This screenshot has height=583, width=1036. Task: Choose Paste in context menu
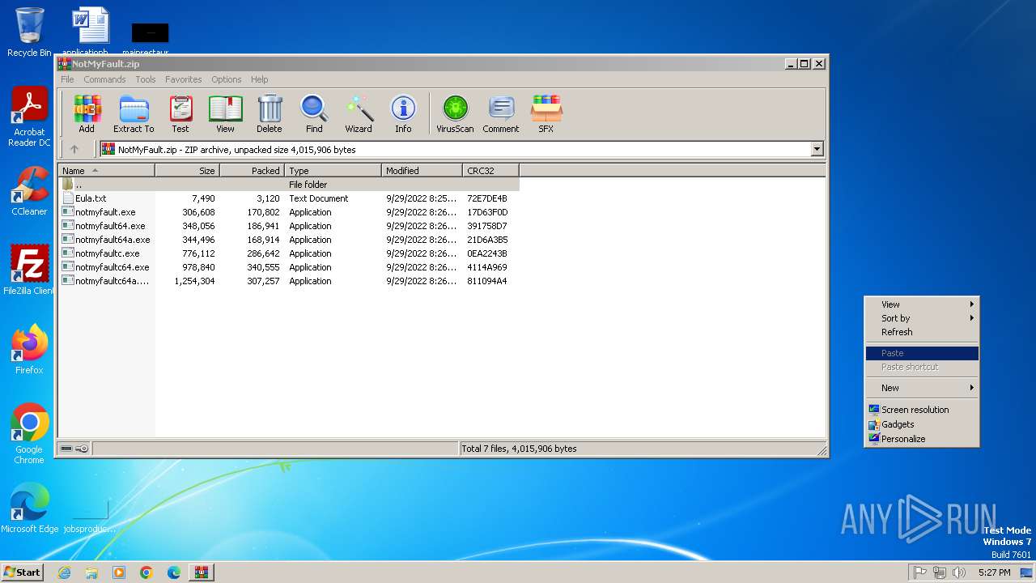[x=922, y=353]
